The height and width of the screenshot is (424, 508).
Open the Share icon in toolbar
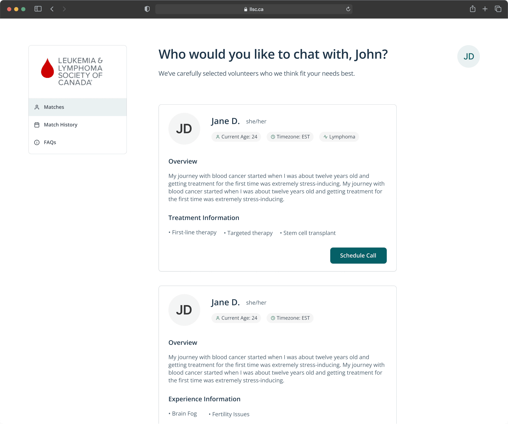[x=472, y=9]
